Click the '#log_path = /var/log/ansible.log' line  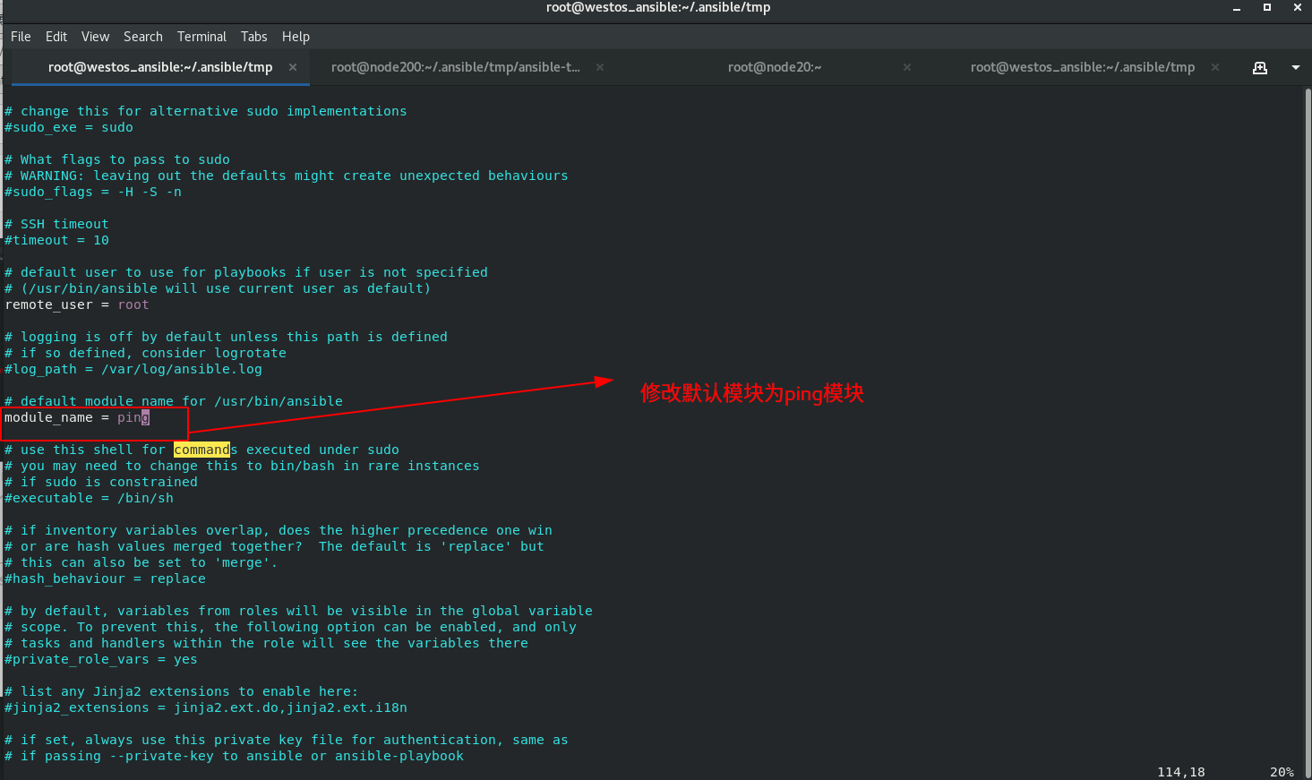[133, 369]
